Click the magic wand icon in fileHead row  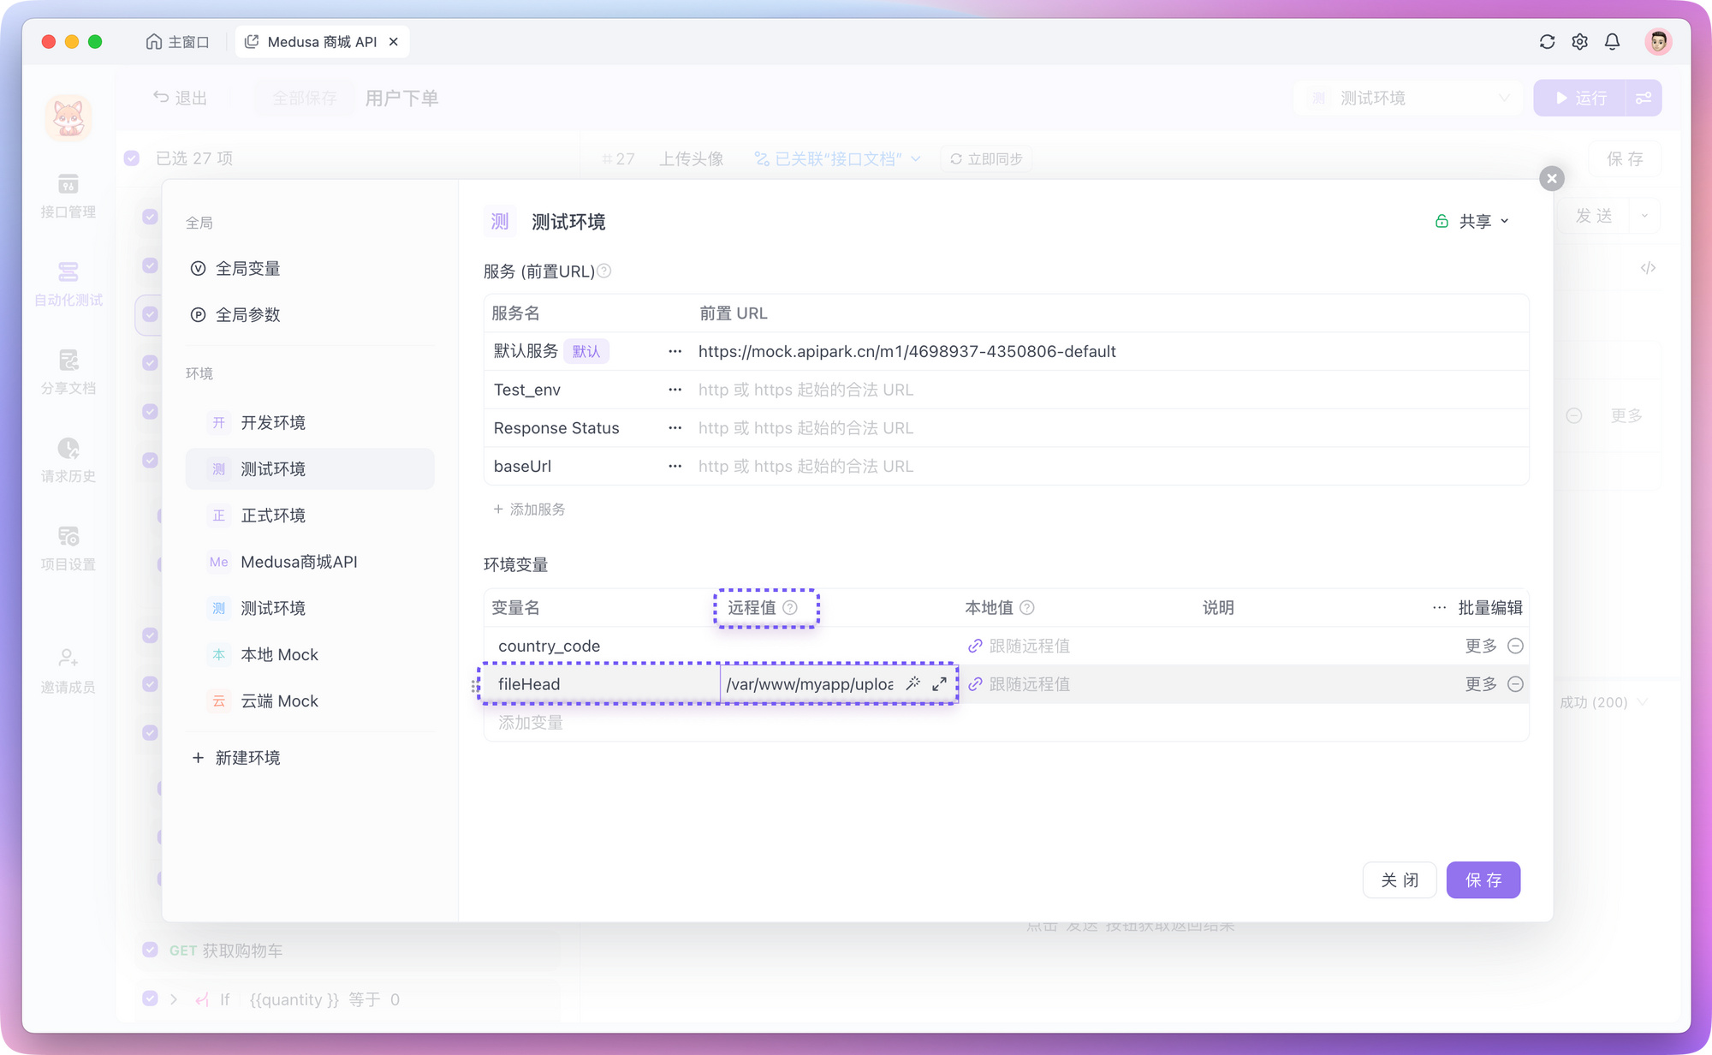(913, 683)
